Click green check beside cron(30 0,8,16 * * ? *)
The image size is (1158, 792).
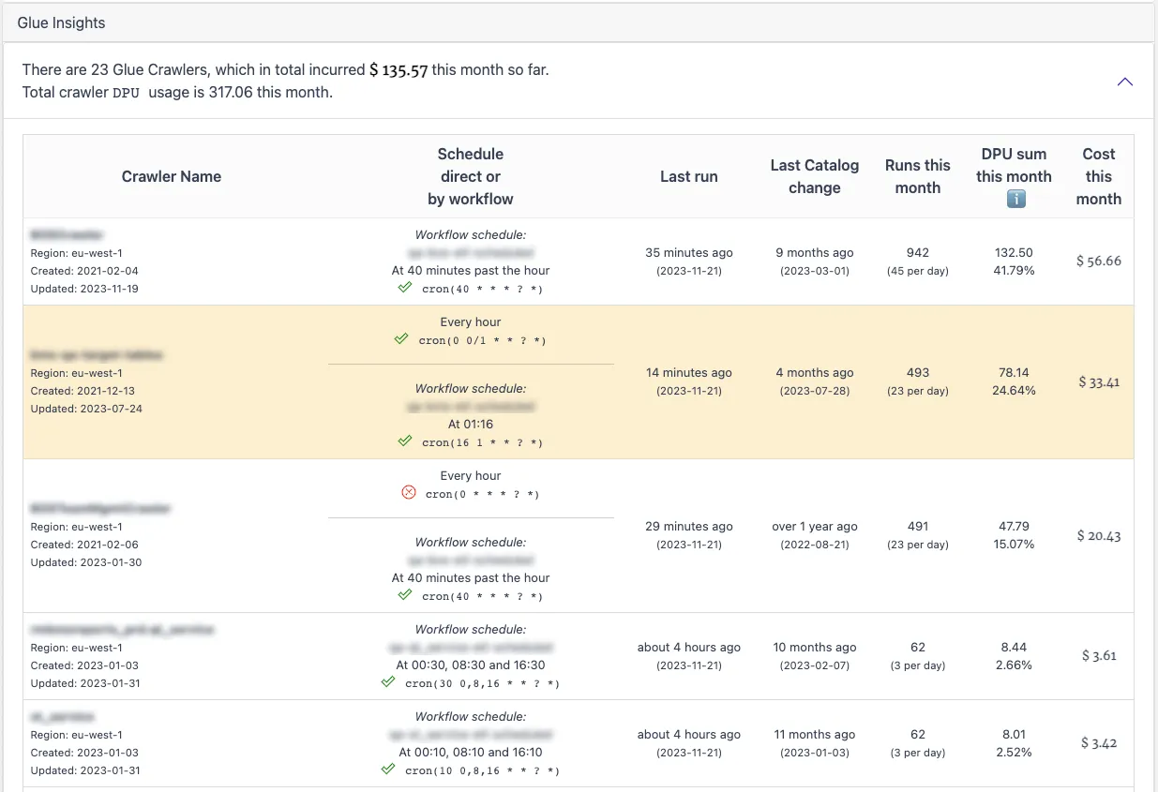coord(388,682)
